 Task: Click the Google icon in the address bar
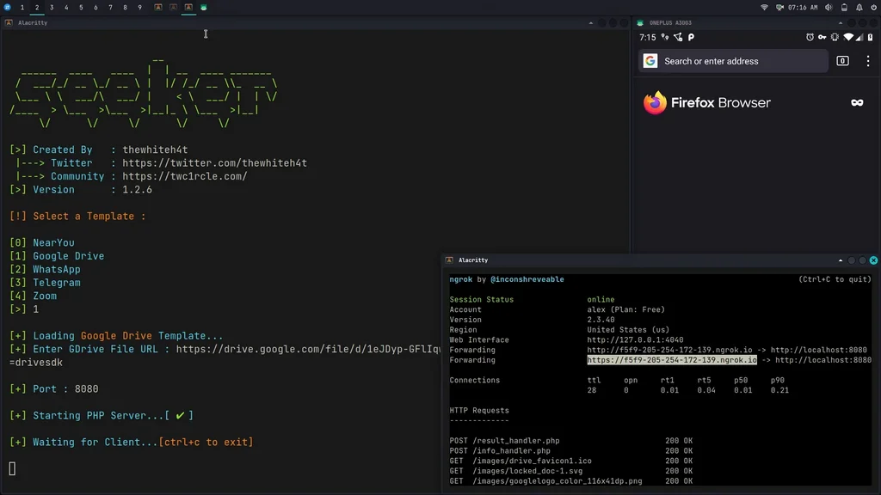click(x=651, y=61)
